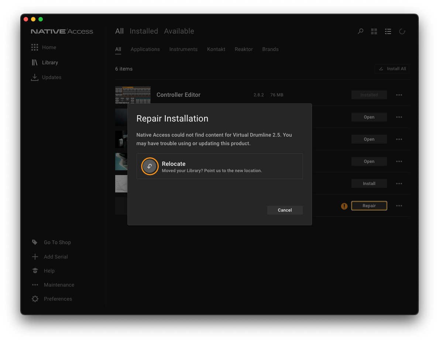Image resolution: width=439 pixels, height=342 pixels.
Task: Open Updates in the sidebar
Action: tap(52, 77)
